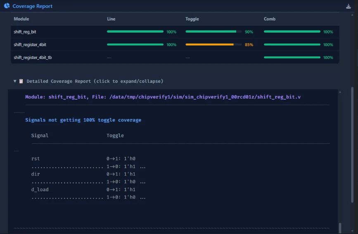Image resolution: width=358 pixels, height=234 pixels.
Task: Click the 85% toggle coverage value
Action: point(249,44)
